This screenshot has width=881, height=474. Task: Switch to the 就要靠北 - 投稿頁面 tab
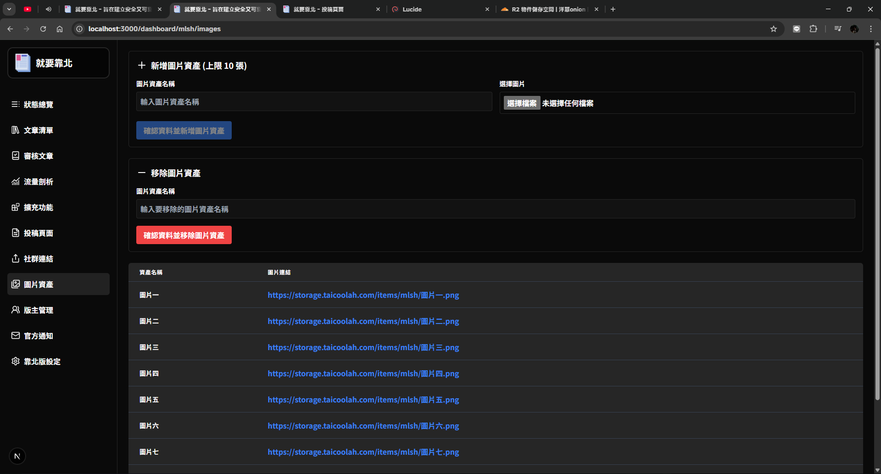331,9
